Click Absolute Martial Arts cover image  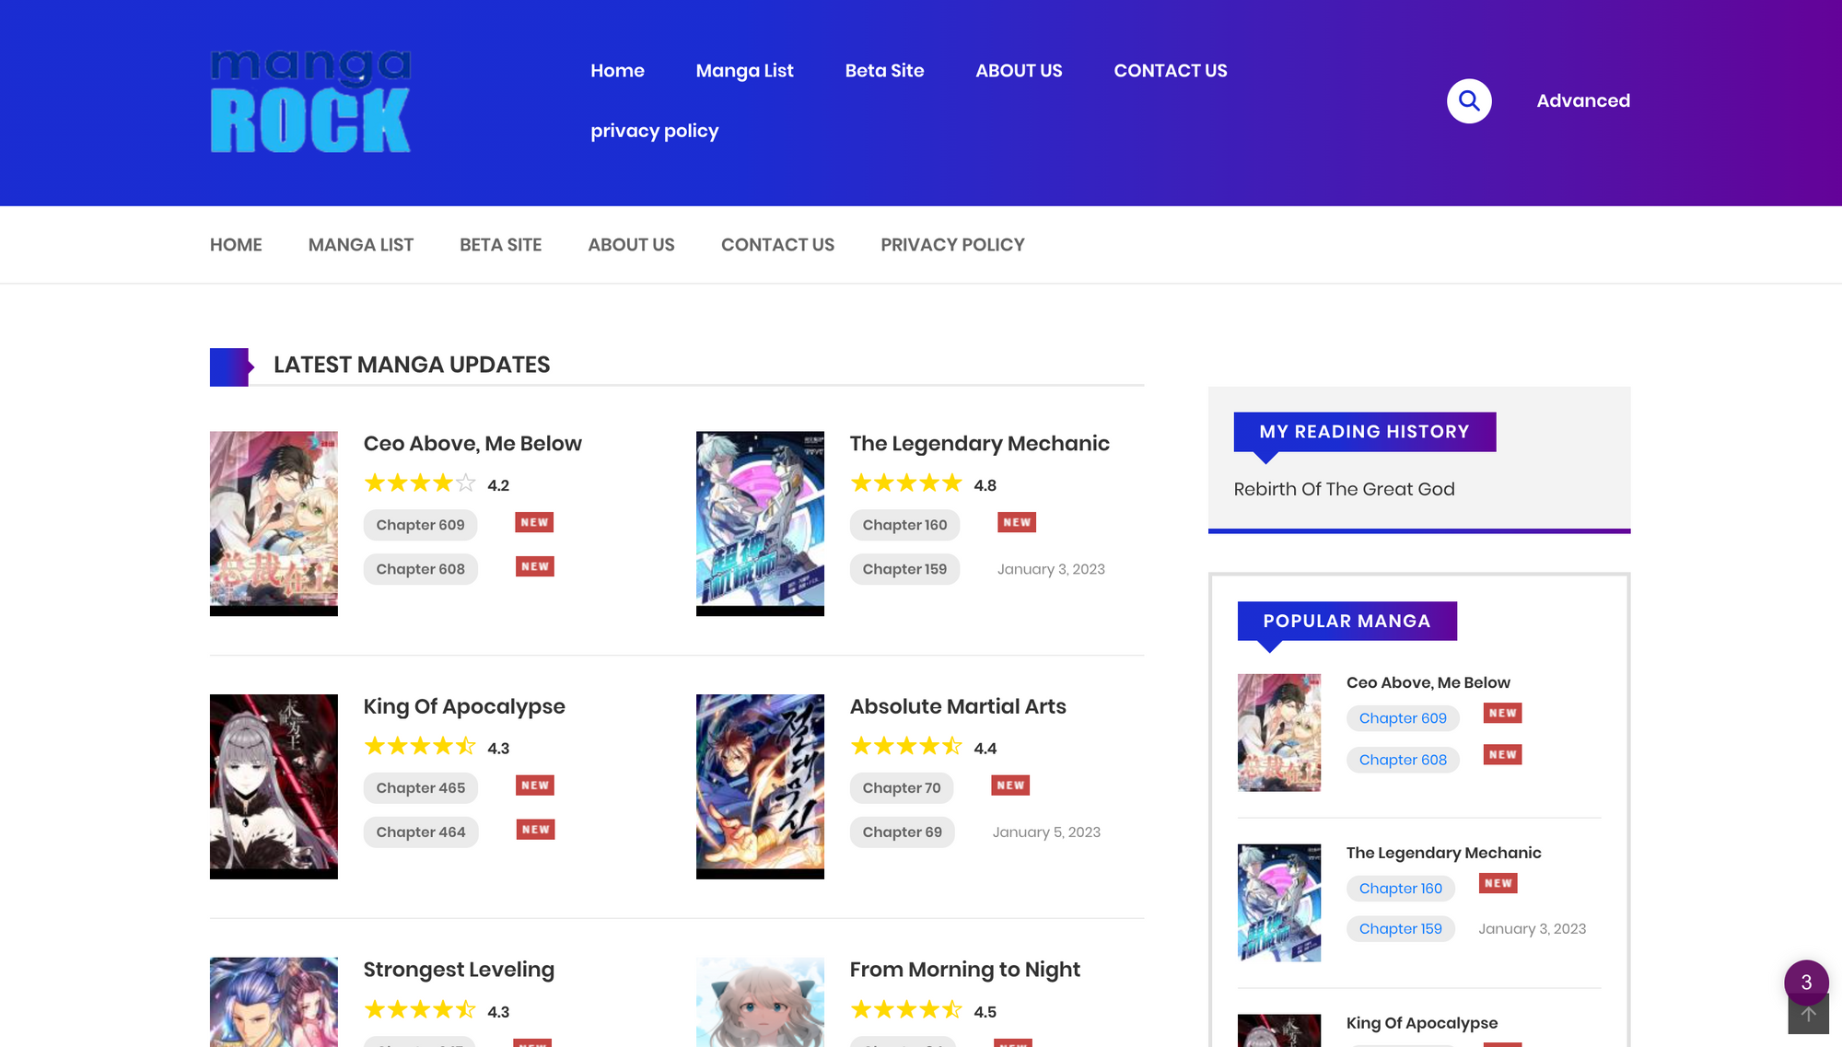coord(760,786)
